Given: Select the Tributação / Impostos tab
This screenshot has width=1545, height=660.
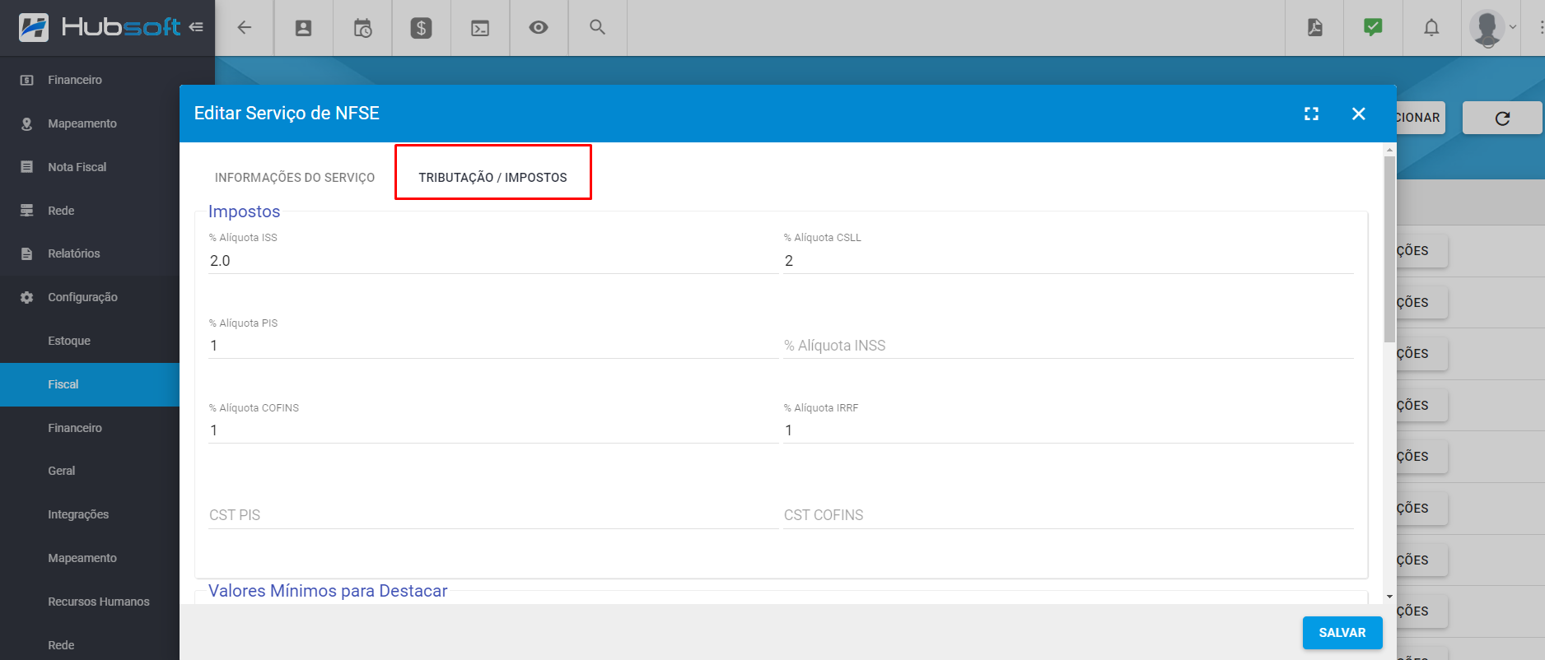Looking at the screenshot, I should pos(492,178).
